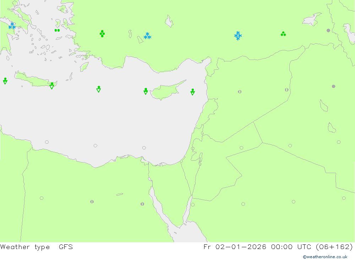Click the 'Weather type GFS' label
Viewport: 355px width, 260px height.
37,247
